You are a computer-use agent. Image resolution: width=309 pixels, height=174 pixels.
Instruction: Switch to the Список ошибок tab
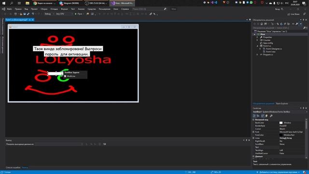[x=13, y=168]
